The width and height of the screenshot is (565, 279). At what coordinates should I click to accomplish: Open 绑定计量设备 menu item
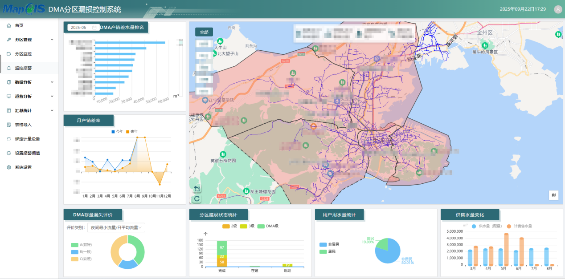27,139
